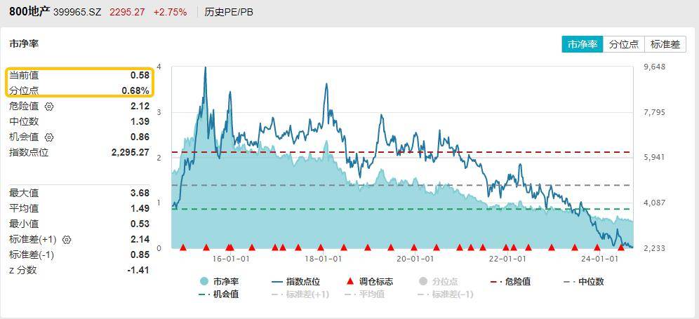The height and width of the screenshot is (319, 699).
Task: Click the rightmost red triangle on chart axis
Action: tap(620, 247)
